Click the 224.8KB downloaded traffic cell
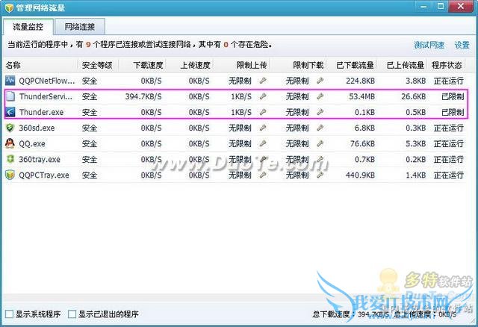Screen dimensions: 478x327 [360, 81]
